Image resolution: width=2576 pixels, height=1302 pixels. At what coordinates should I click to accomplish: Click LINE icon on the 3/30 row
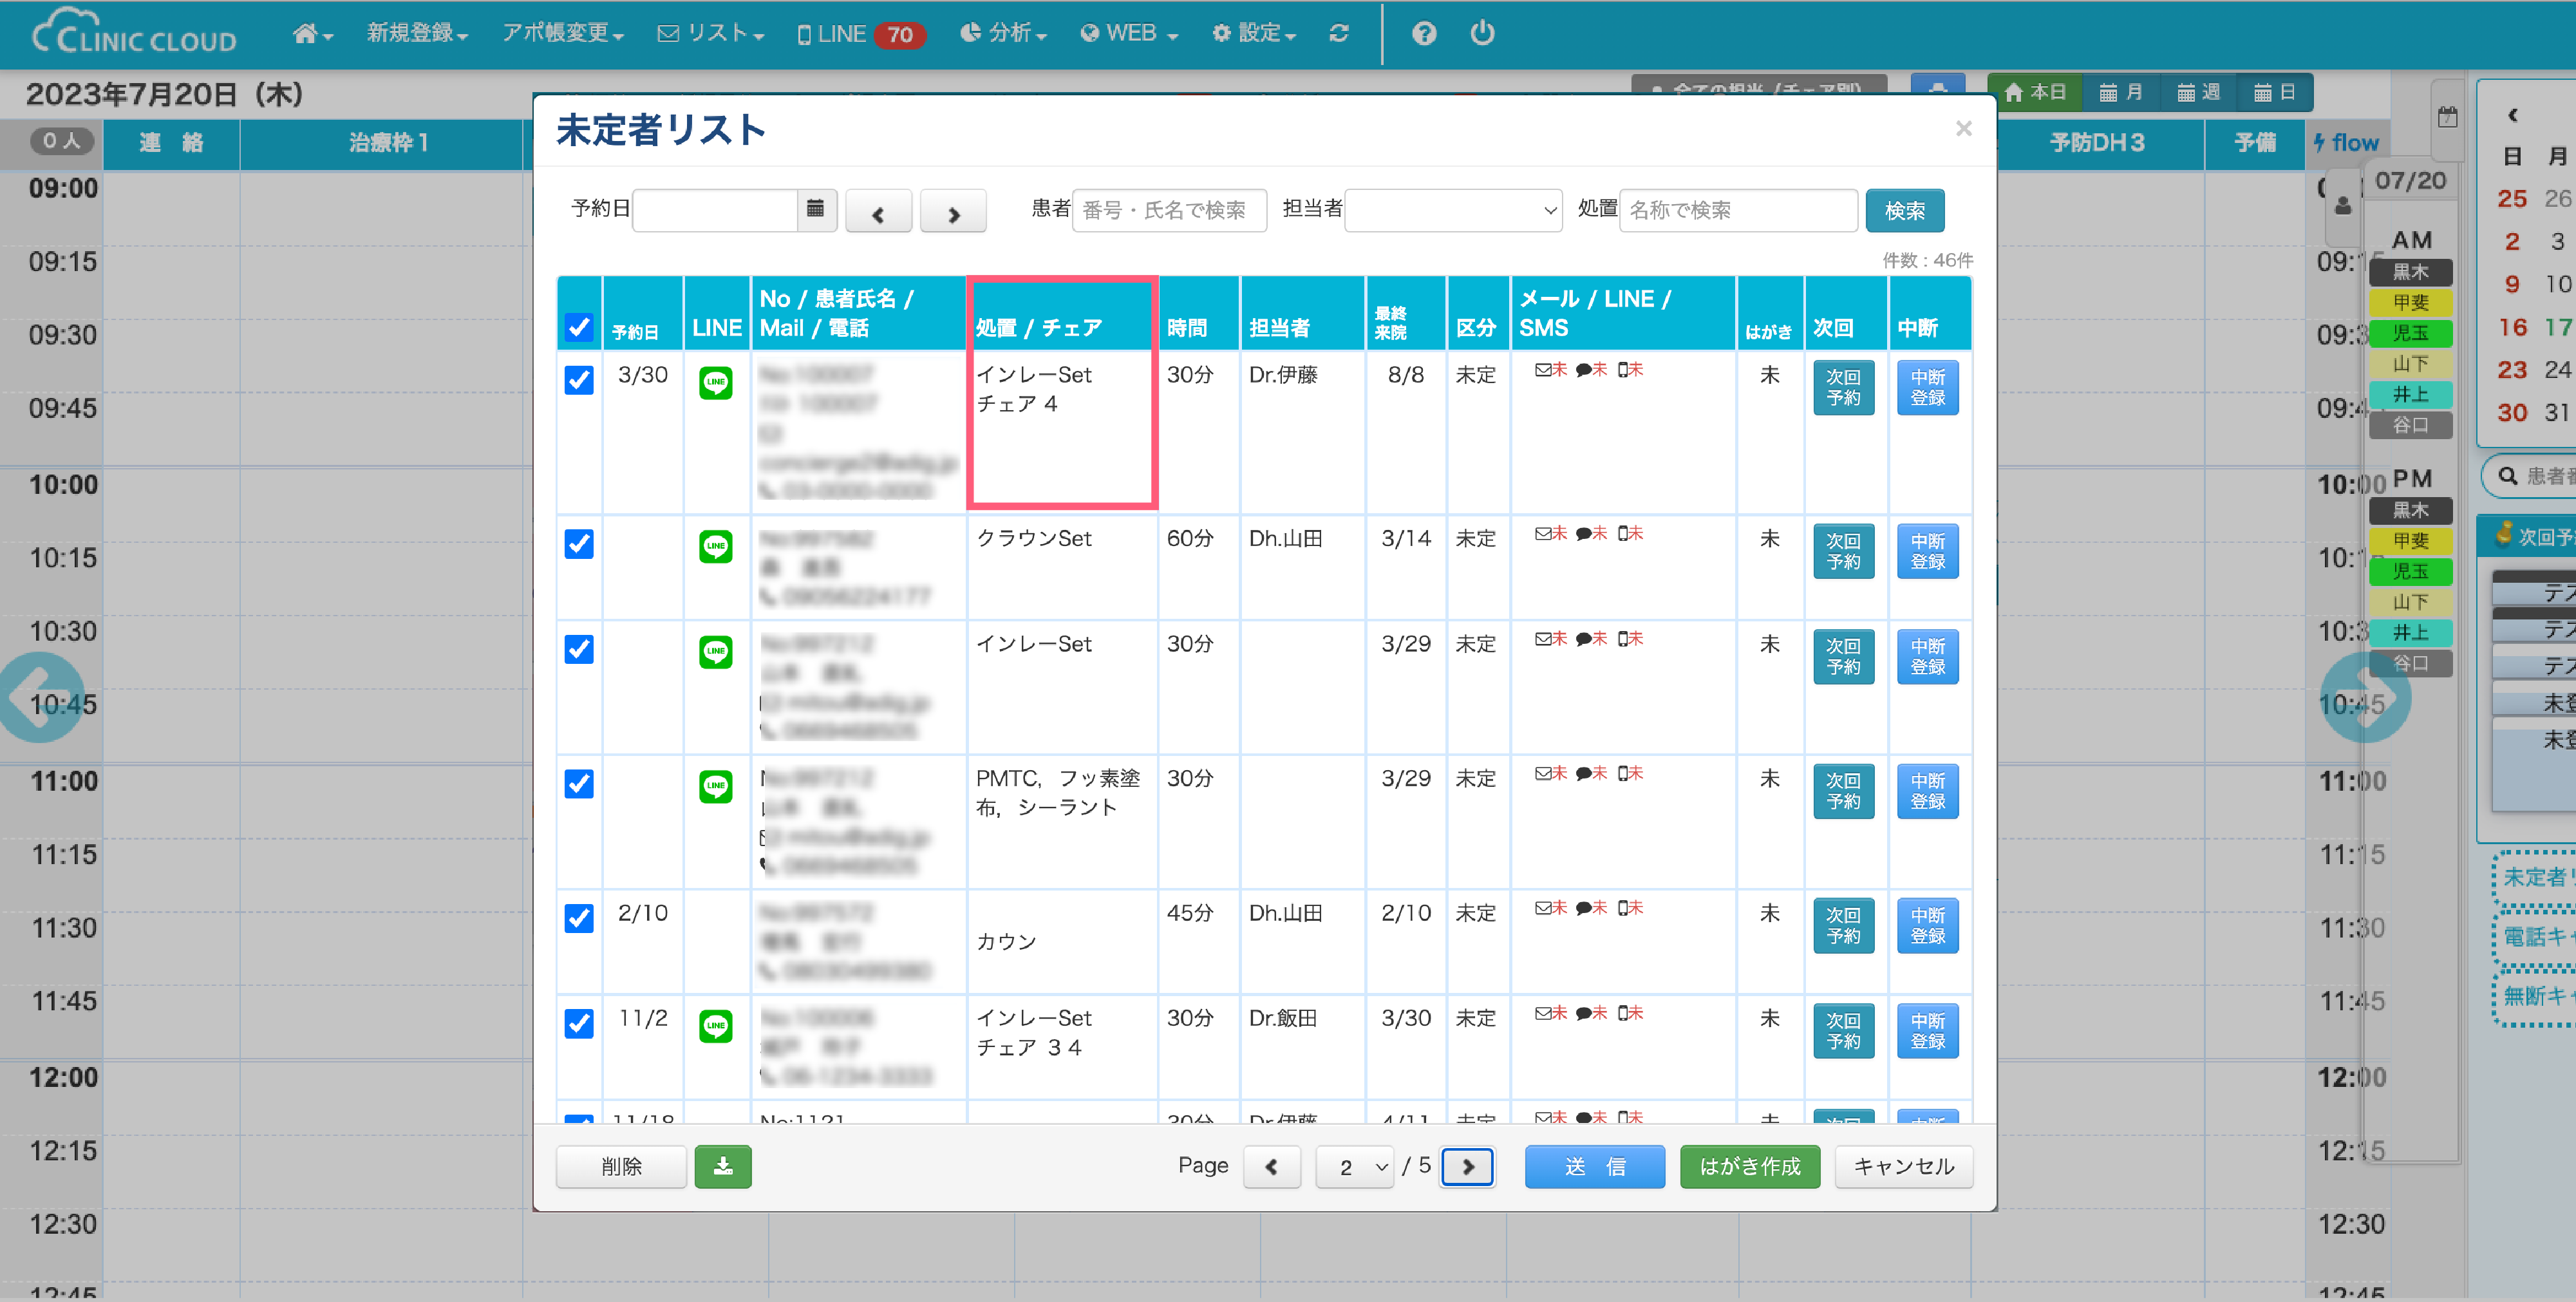(x=715, y=383)
